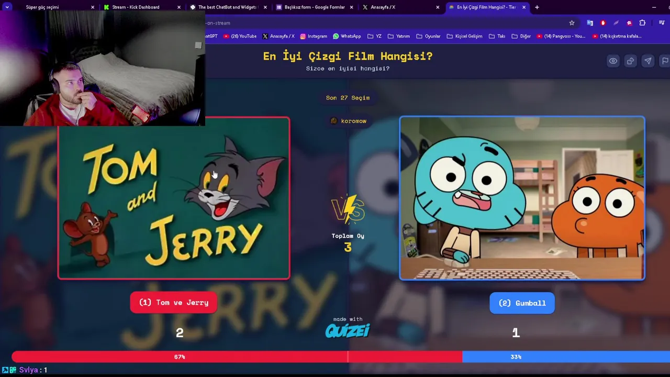Vote with the (2) Gumball button
This screenshot has width=670, height=377.
pos(522,303)
